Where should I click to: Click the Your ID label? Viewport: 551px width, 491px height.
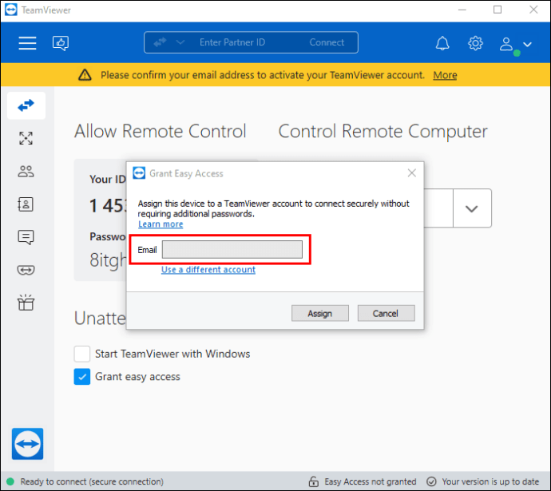tap(108, 179)
